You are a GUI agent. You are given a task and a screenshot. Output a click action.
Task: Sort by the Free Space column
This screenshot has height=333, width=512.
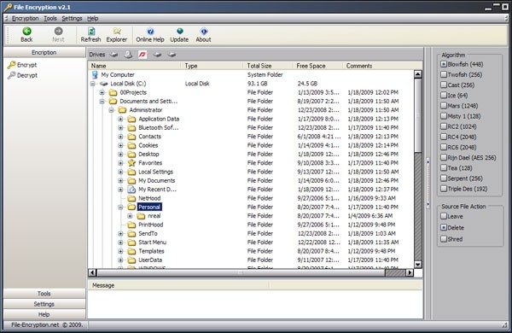pos(317,66)
